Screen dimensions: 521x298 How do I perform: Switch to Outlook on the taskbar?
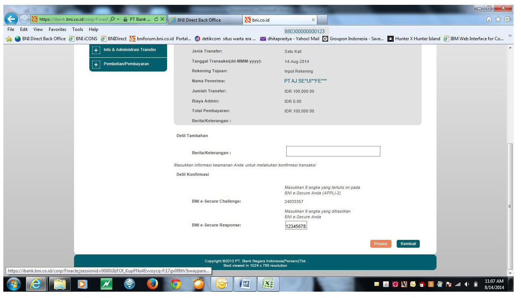222,284
